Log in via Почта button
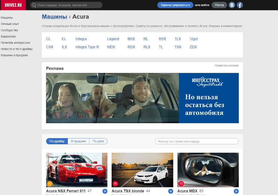 click(219, 5)
